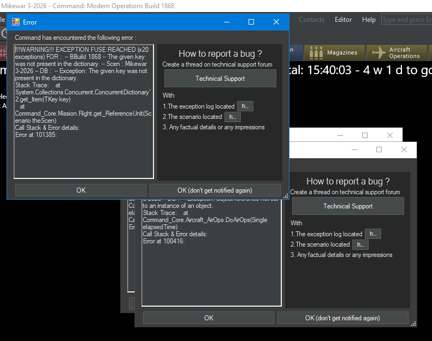Open Technical Support in the front Error dialog

click(220, 79)
